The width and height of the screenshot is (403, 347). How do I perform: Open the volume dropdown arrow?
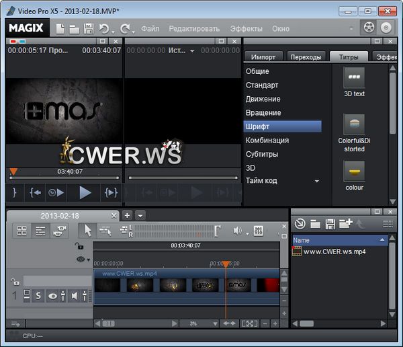[x=247, y=234]
